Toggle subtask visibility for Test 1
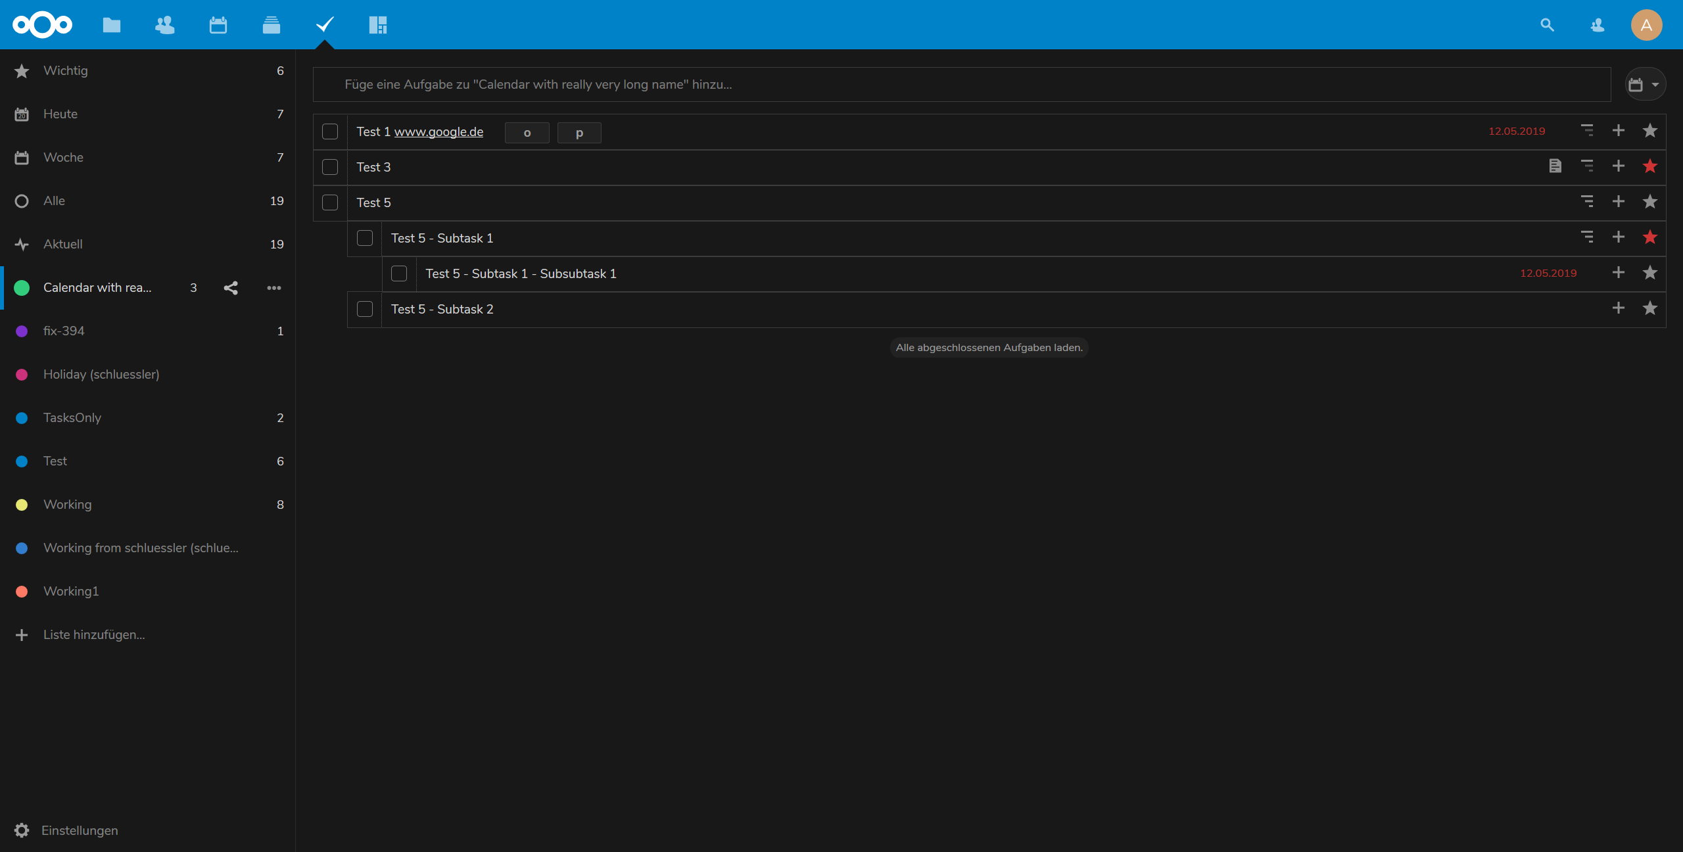Viewport: 1683px width, 852px height. coord(1587,131)
